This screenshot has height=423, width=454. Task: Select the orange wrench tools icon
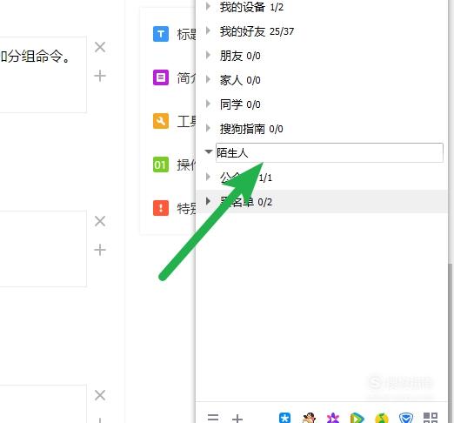pos(161,121)
